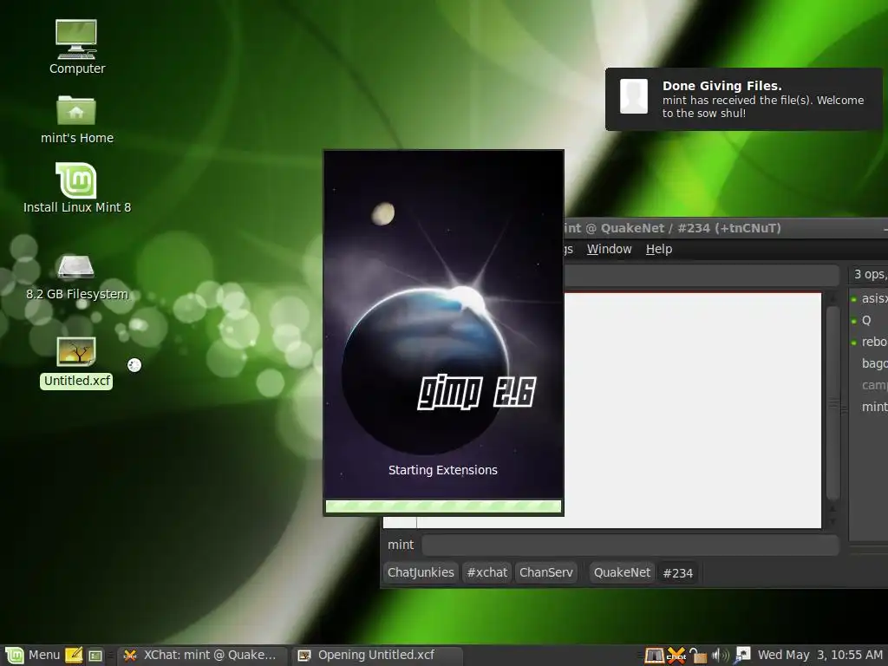Click the XChat message input field
The height and width of the screenshot is (666, 888).
click(630, 545)
